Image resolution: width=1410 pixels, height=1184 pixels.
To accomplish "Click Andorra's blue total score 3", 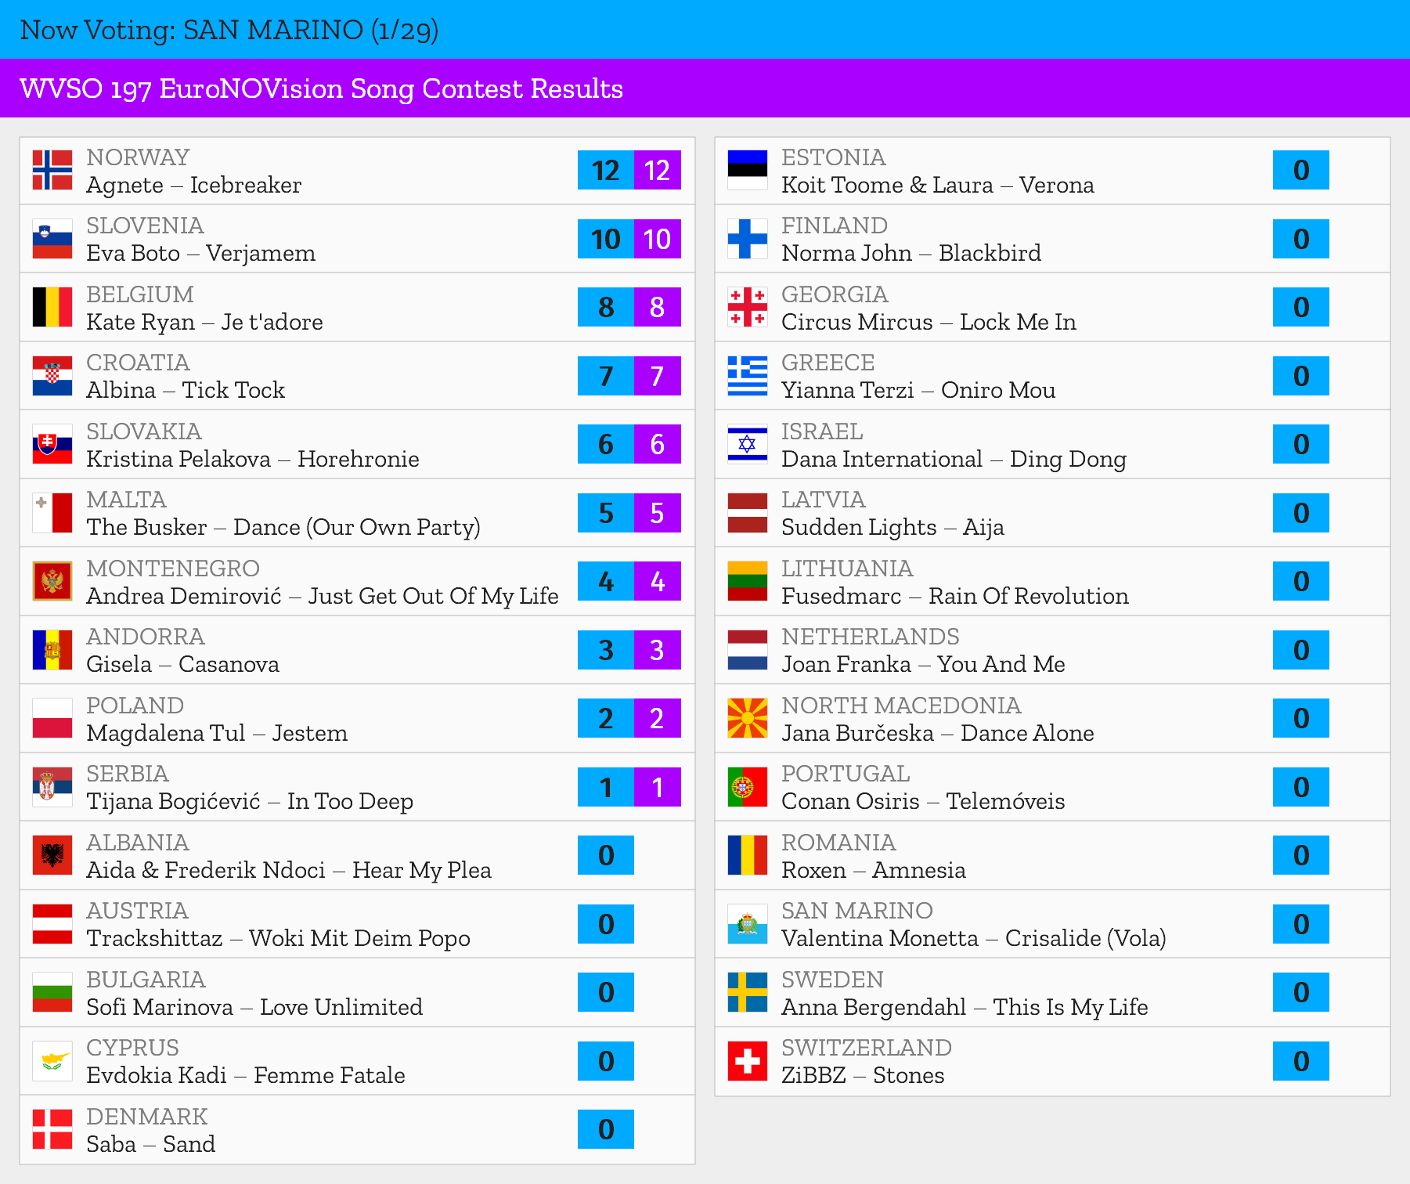I will point(606,650).
